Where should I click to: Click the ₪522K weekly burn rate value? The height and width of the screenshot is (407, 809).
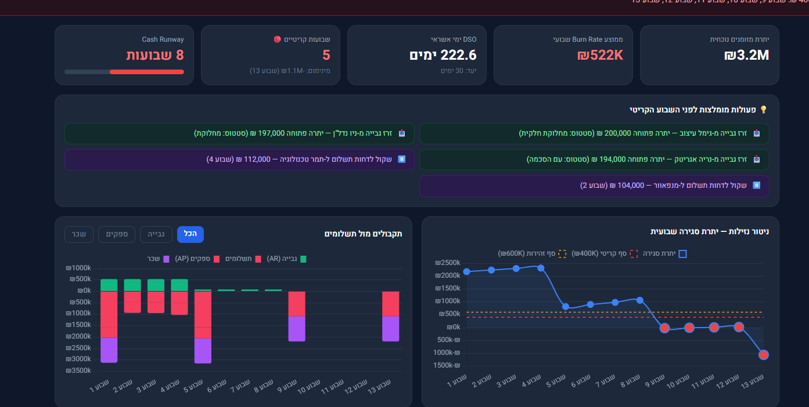[x=600, y=56]
